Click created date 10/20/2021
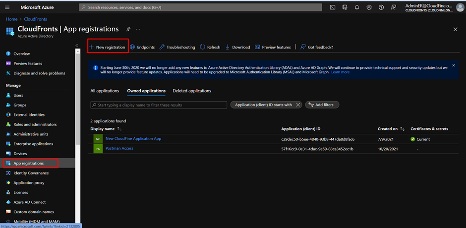466x228 pixels. pyautogui.click(x=388, y=149)
